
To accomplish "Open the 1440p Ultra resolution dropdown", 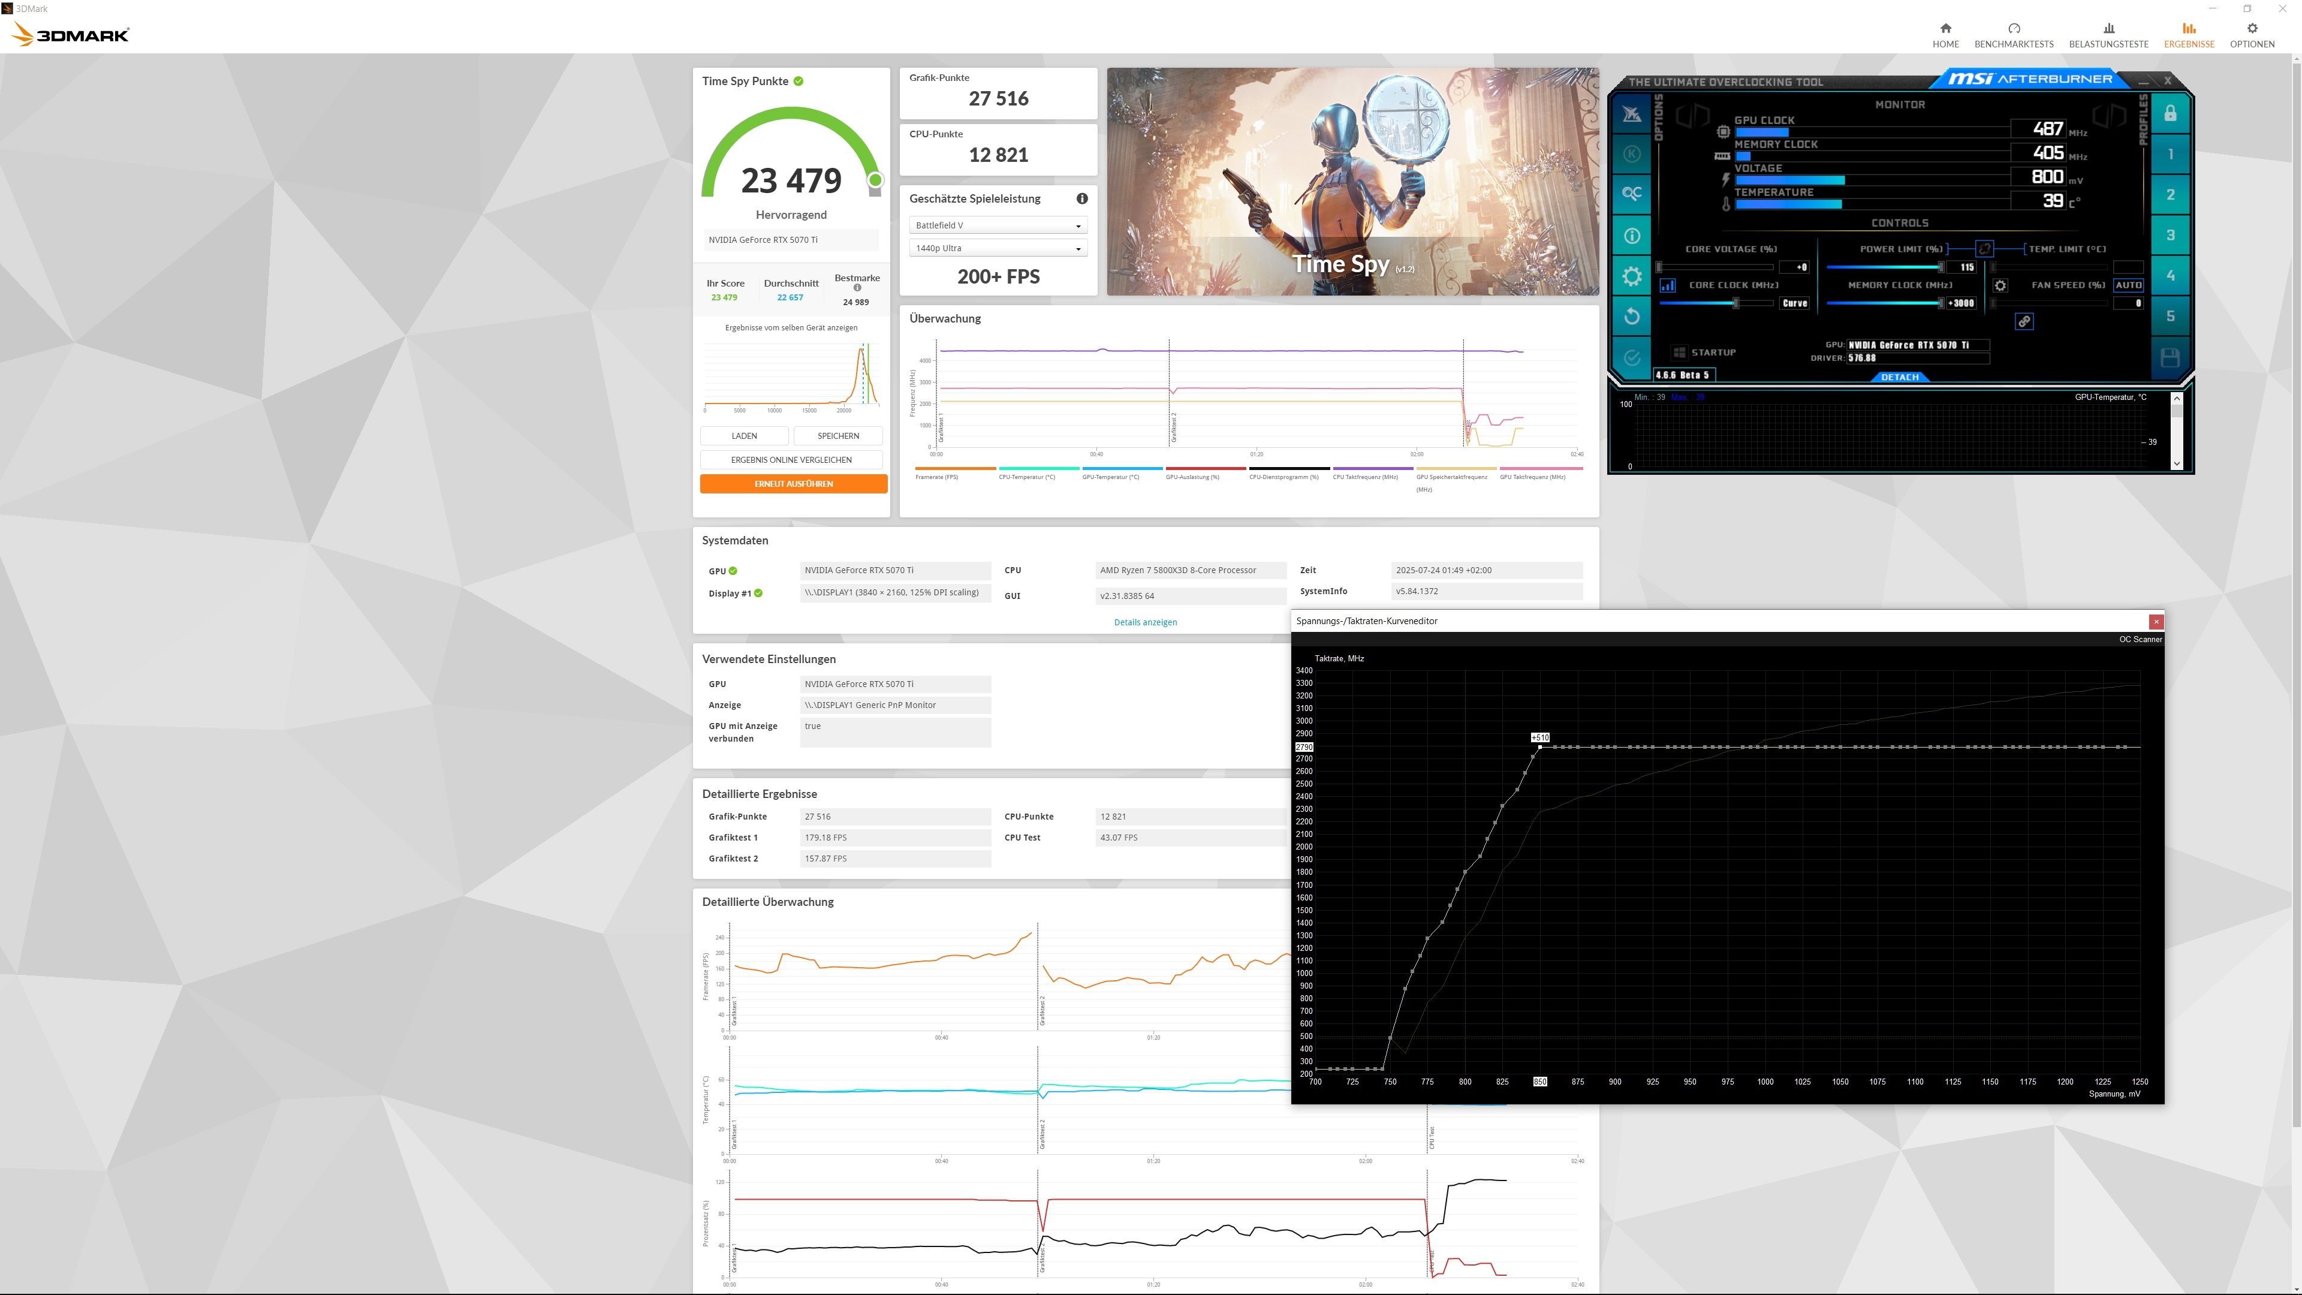I will [x=998, y=248].
